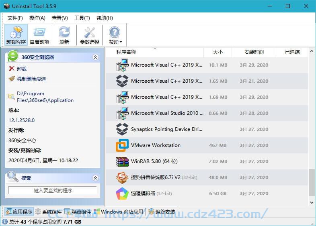The image size is (316, 226).
Task: Click the install folder icon
Action: point(12,97)
